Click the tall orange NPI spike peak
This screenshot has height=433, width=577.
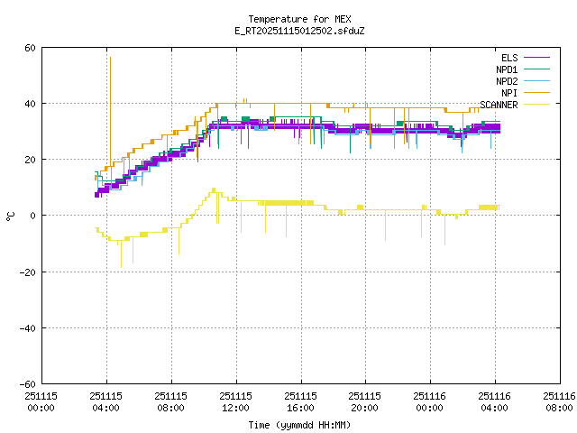click(x=110, y=59)
